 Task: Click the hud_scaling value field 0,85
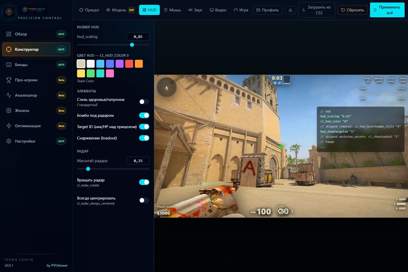[138, 37]
